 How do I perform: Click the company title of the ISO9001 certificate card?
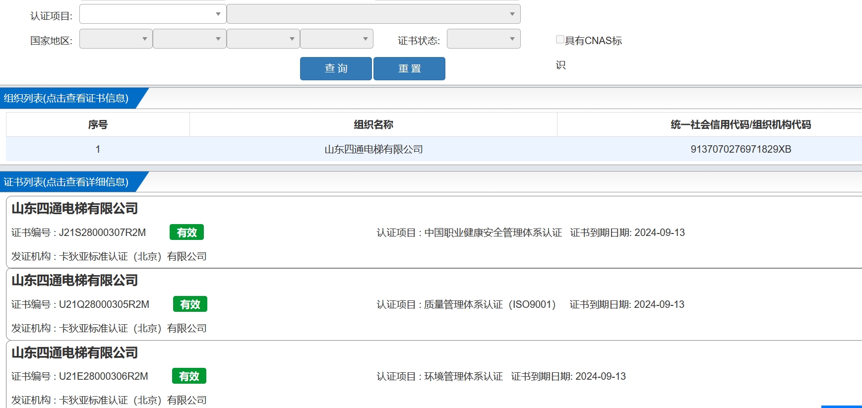point(74,280)
